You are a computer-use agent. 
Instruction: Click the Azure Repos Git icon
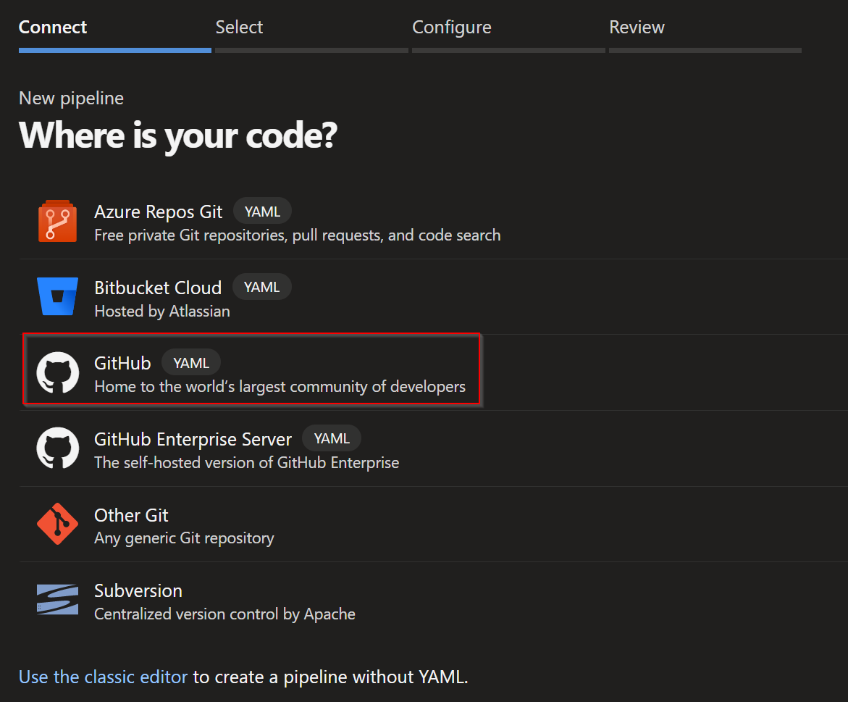[x=57, y=221]
